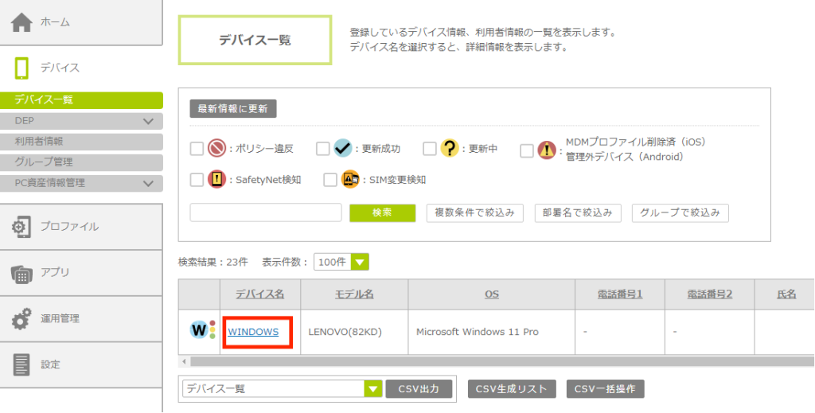Viewport: 815px width, 413px height.
Task: Open the 運用管理 gears icon
Action: [21, 319]
